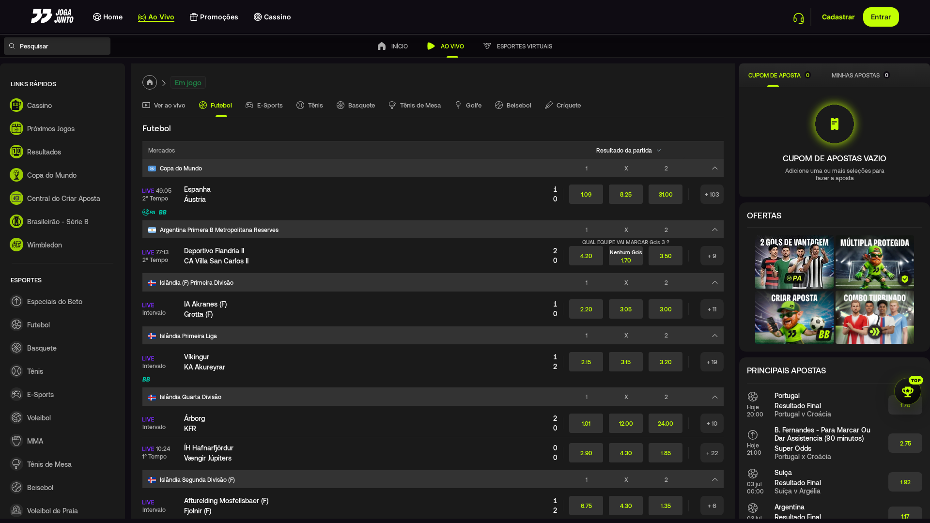Viewport: 930px width, 523px height.
Task: Select E-Sports gamepad icon in sidebar
Action: [x=16, y=394]
